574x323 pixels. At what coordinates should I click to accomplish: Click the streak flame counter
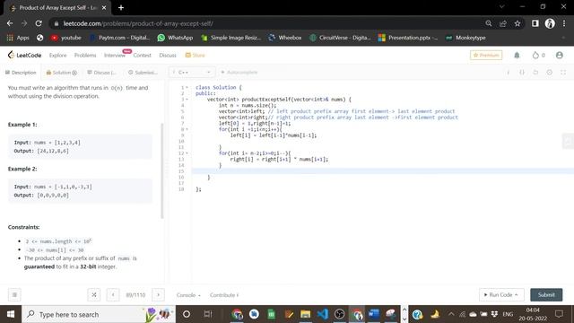(538, 55)
